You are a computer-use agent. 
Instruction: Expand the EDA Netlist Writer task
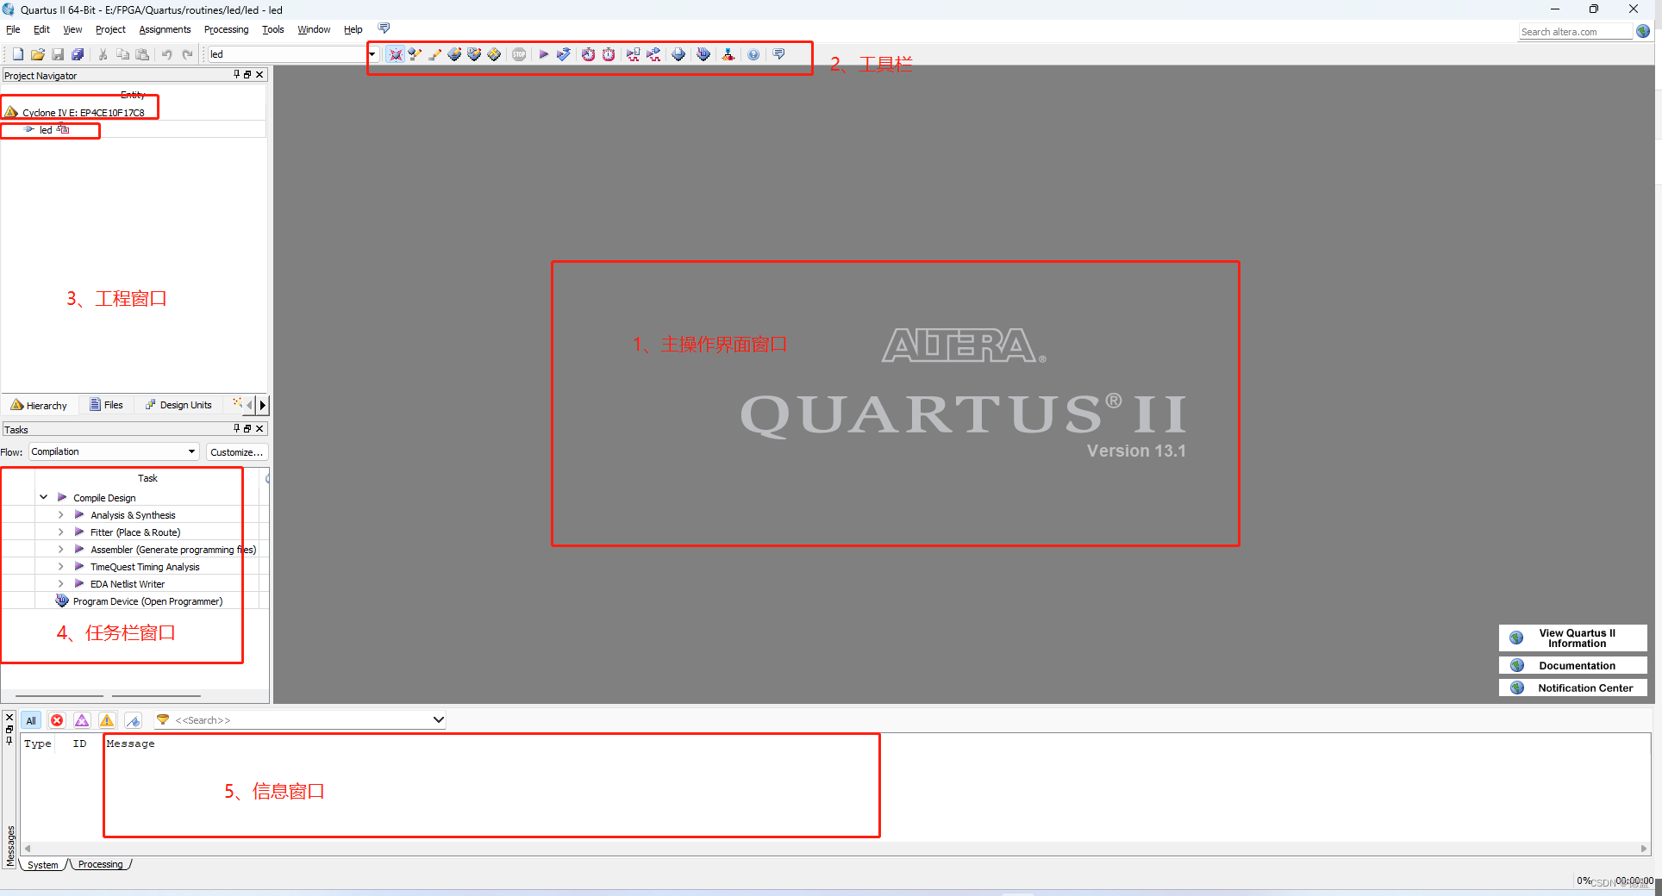60,583
